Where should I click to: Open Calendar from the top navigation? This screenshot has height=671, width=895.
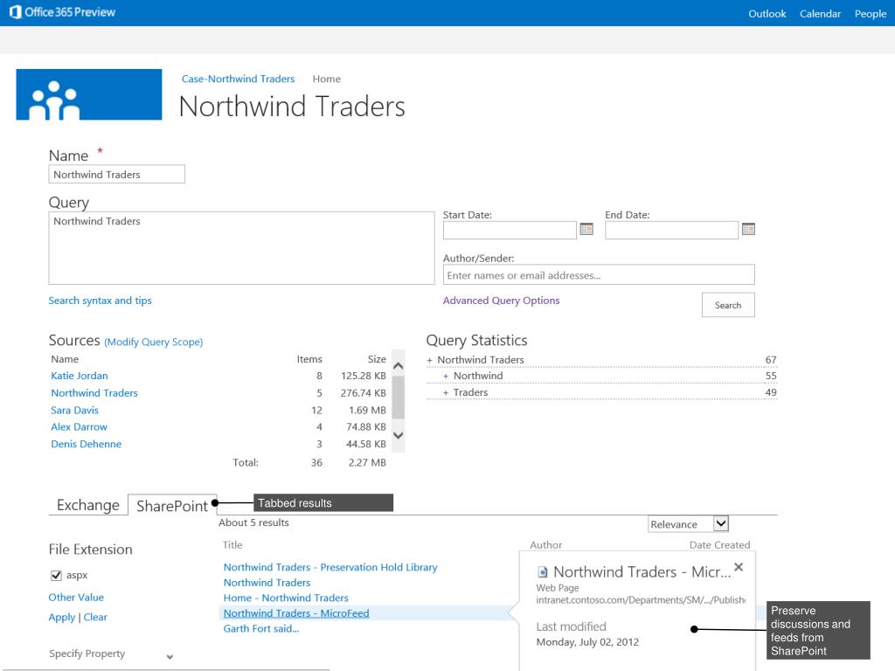pyautogui.click(x=820, y=14)
